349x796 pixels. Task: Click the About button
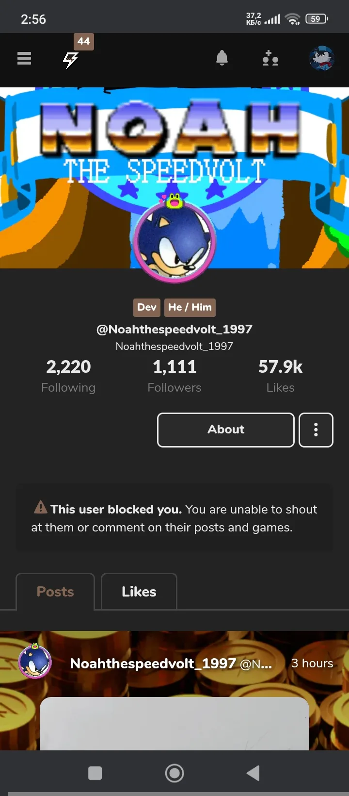point(225,430)
